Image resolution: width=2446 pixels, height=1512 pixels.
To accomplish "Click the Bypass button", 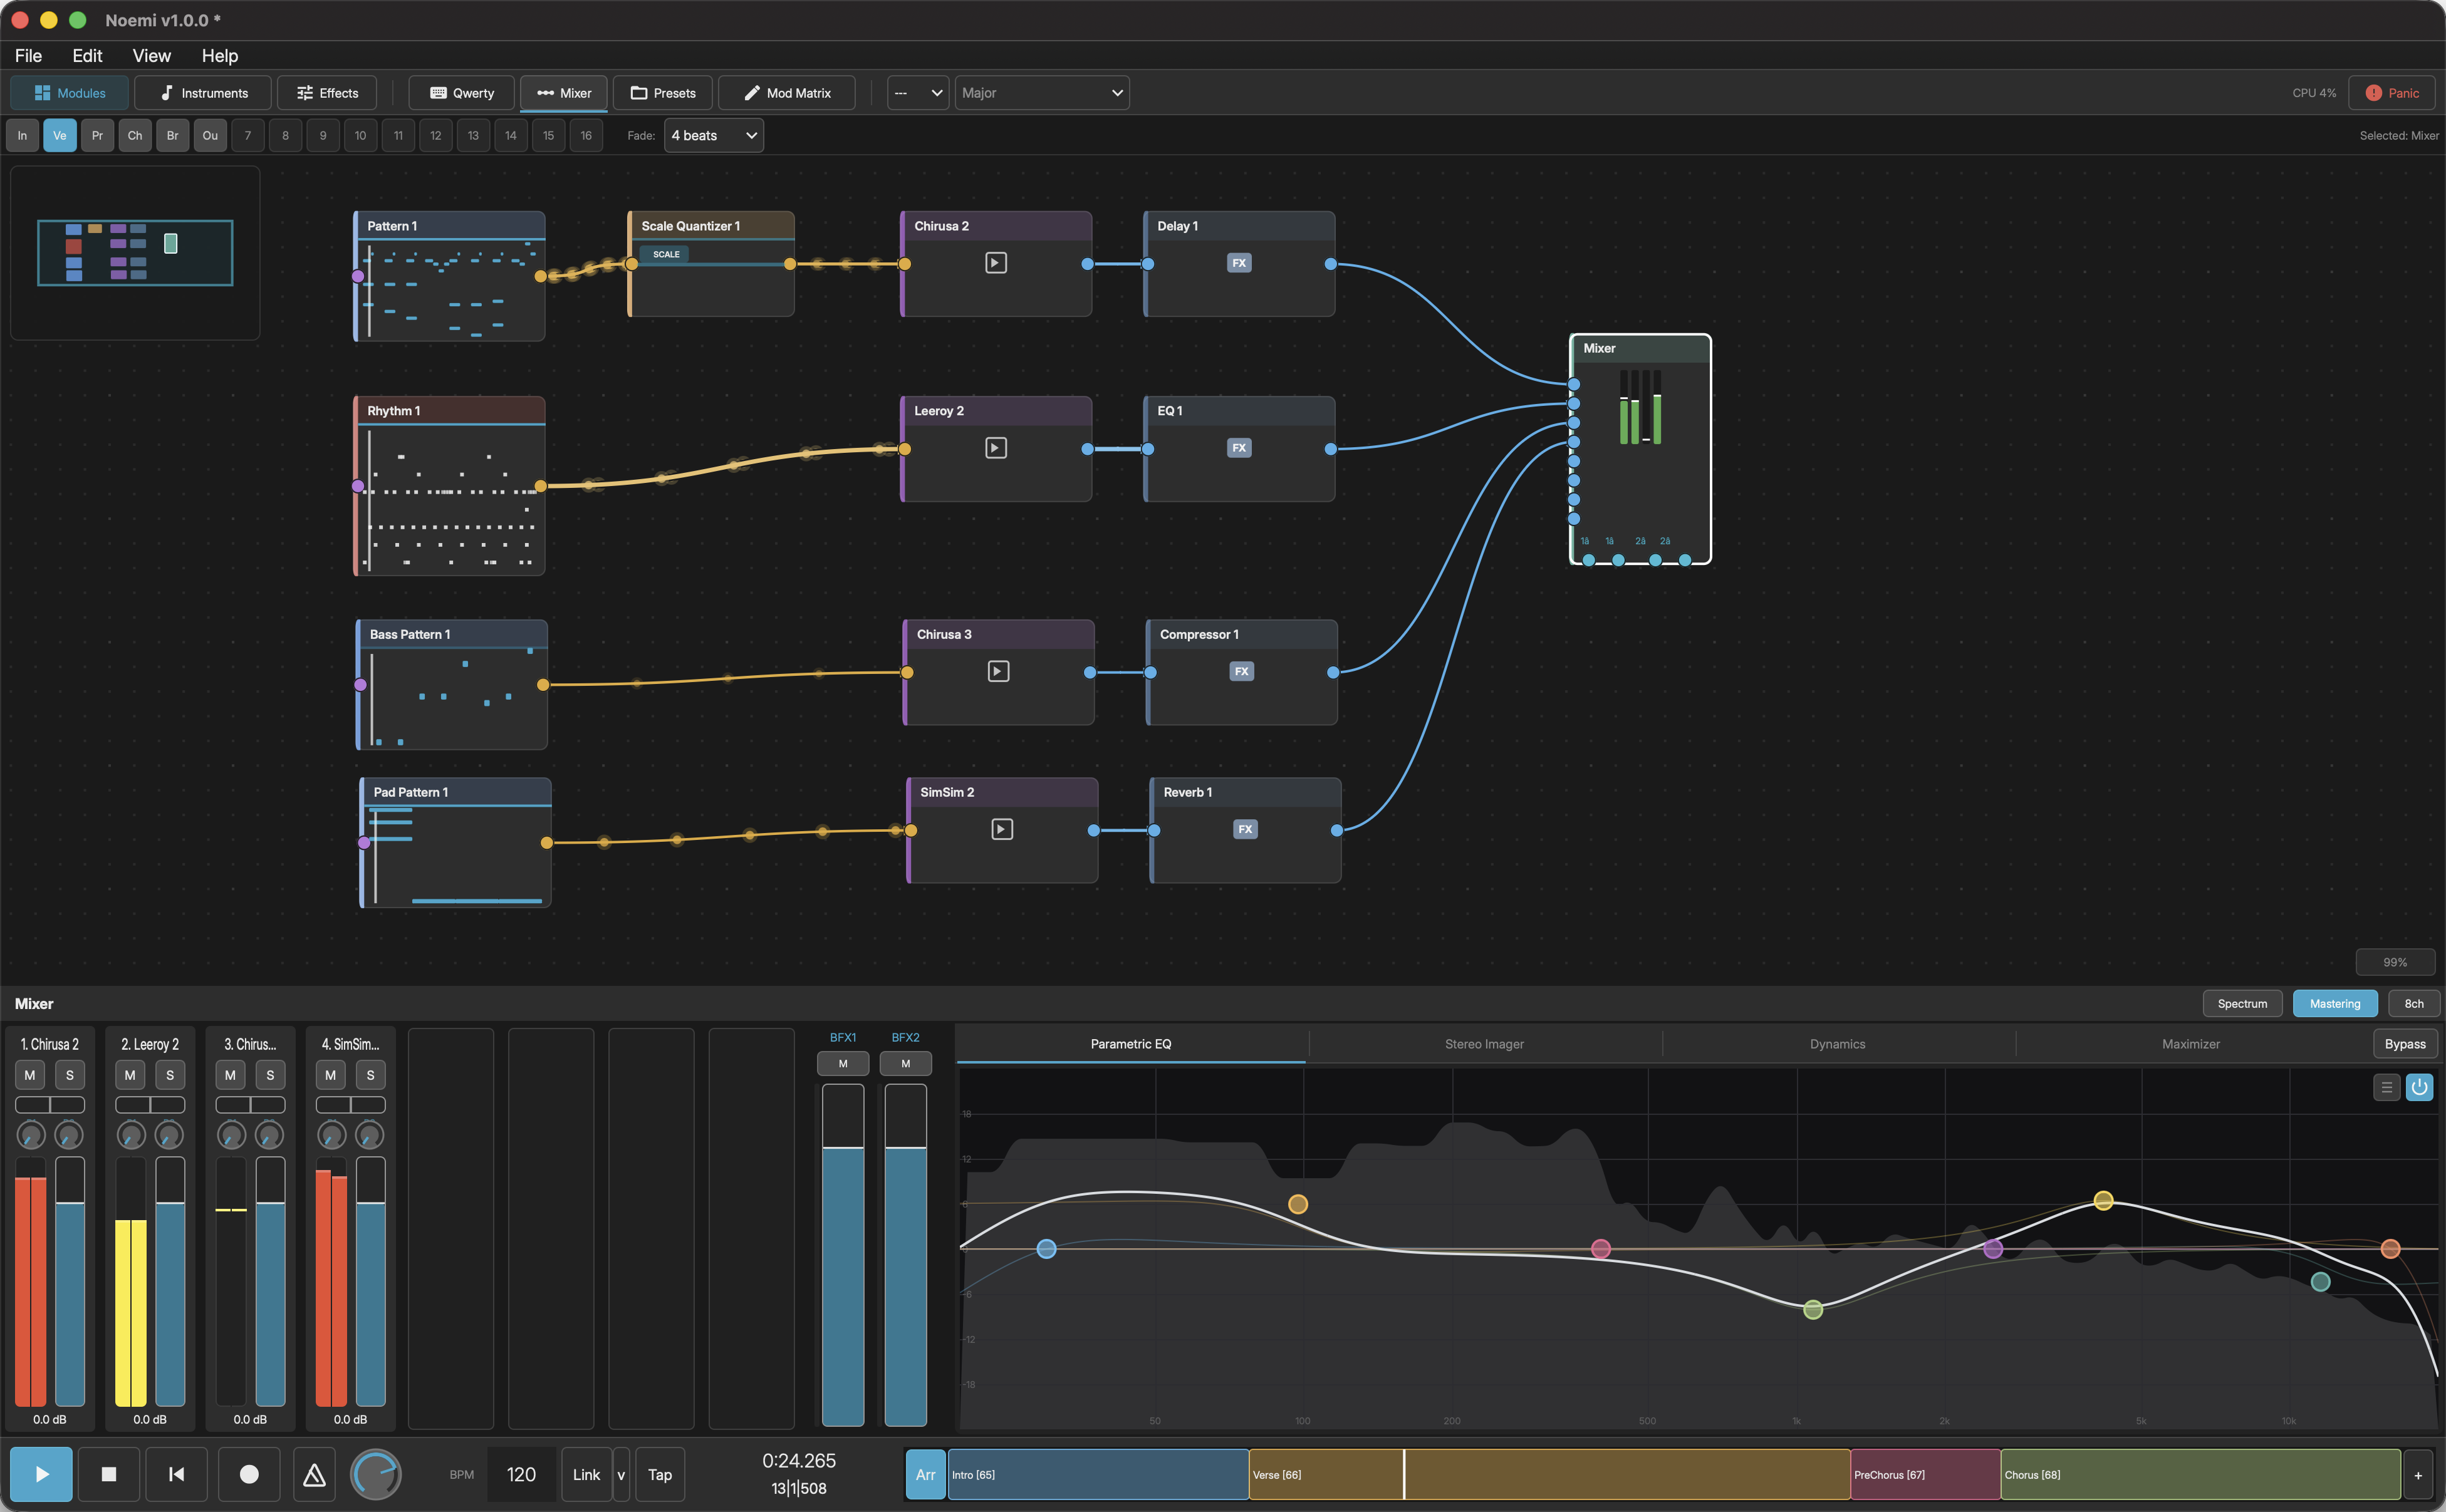I will [x=2405, y=1044].
